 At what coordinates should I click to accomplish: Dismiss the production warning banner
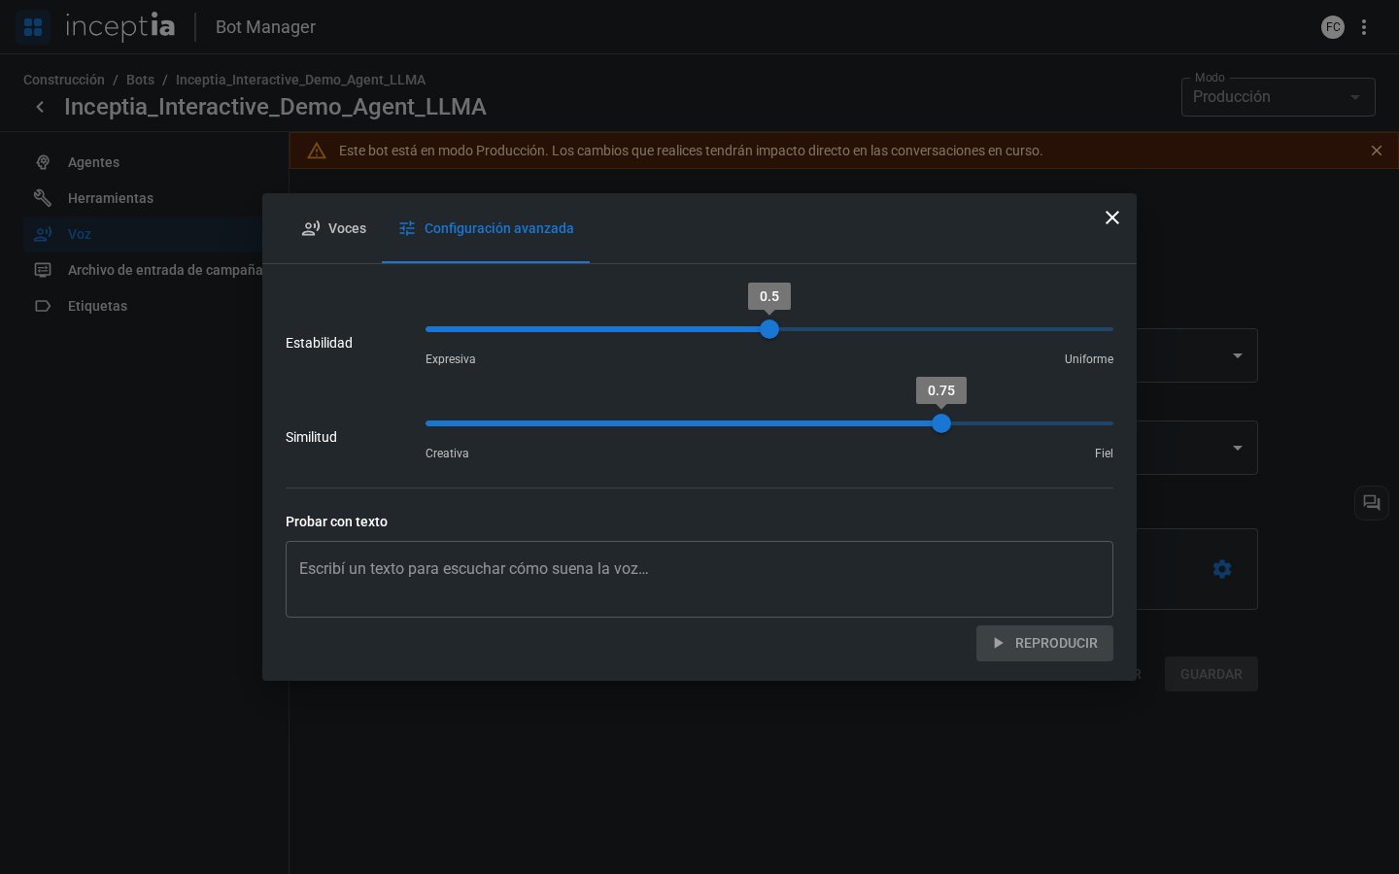pyautogui.click(x=1377, y=151)
